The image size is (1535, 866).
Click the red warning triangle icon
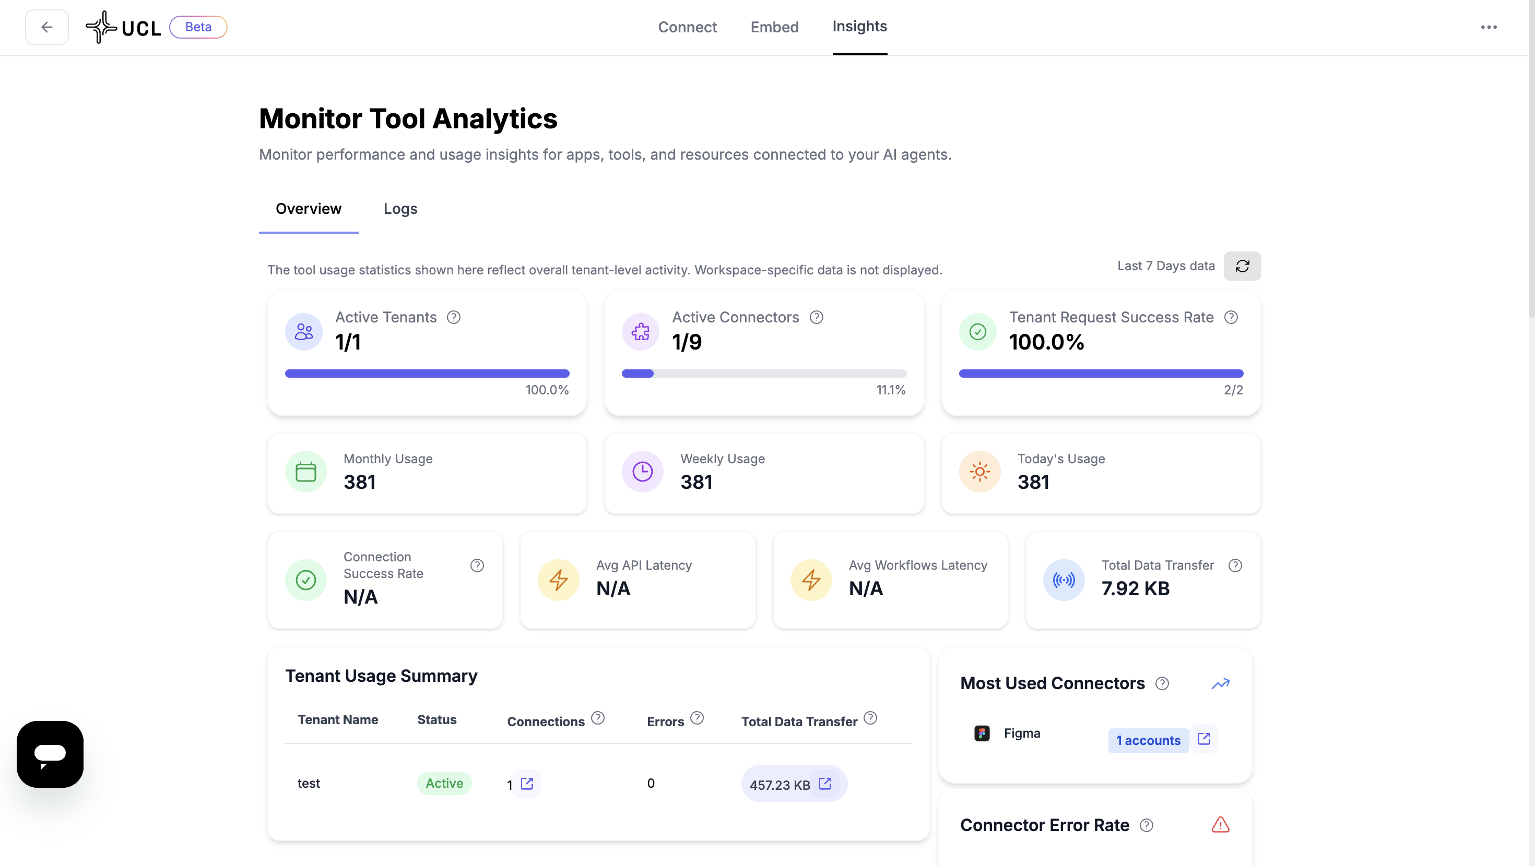point(1220,824)
